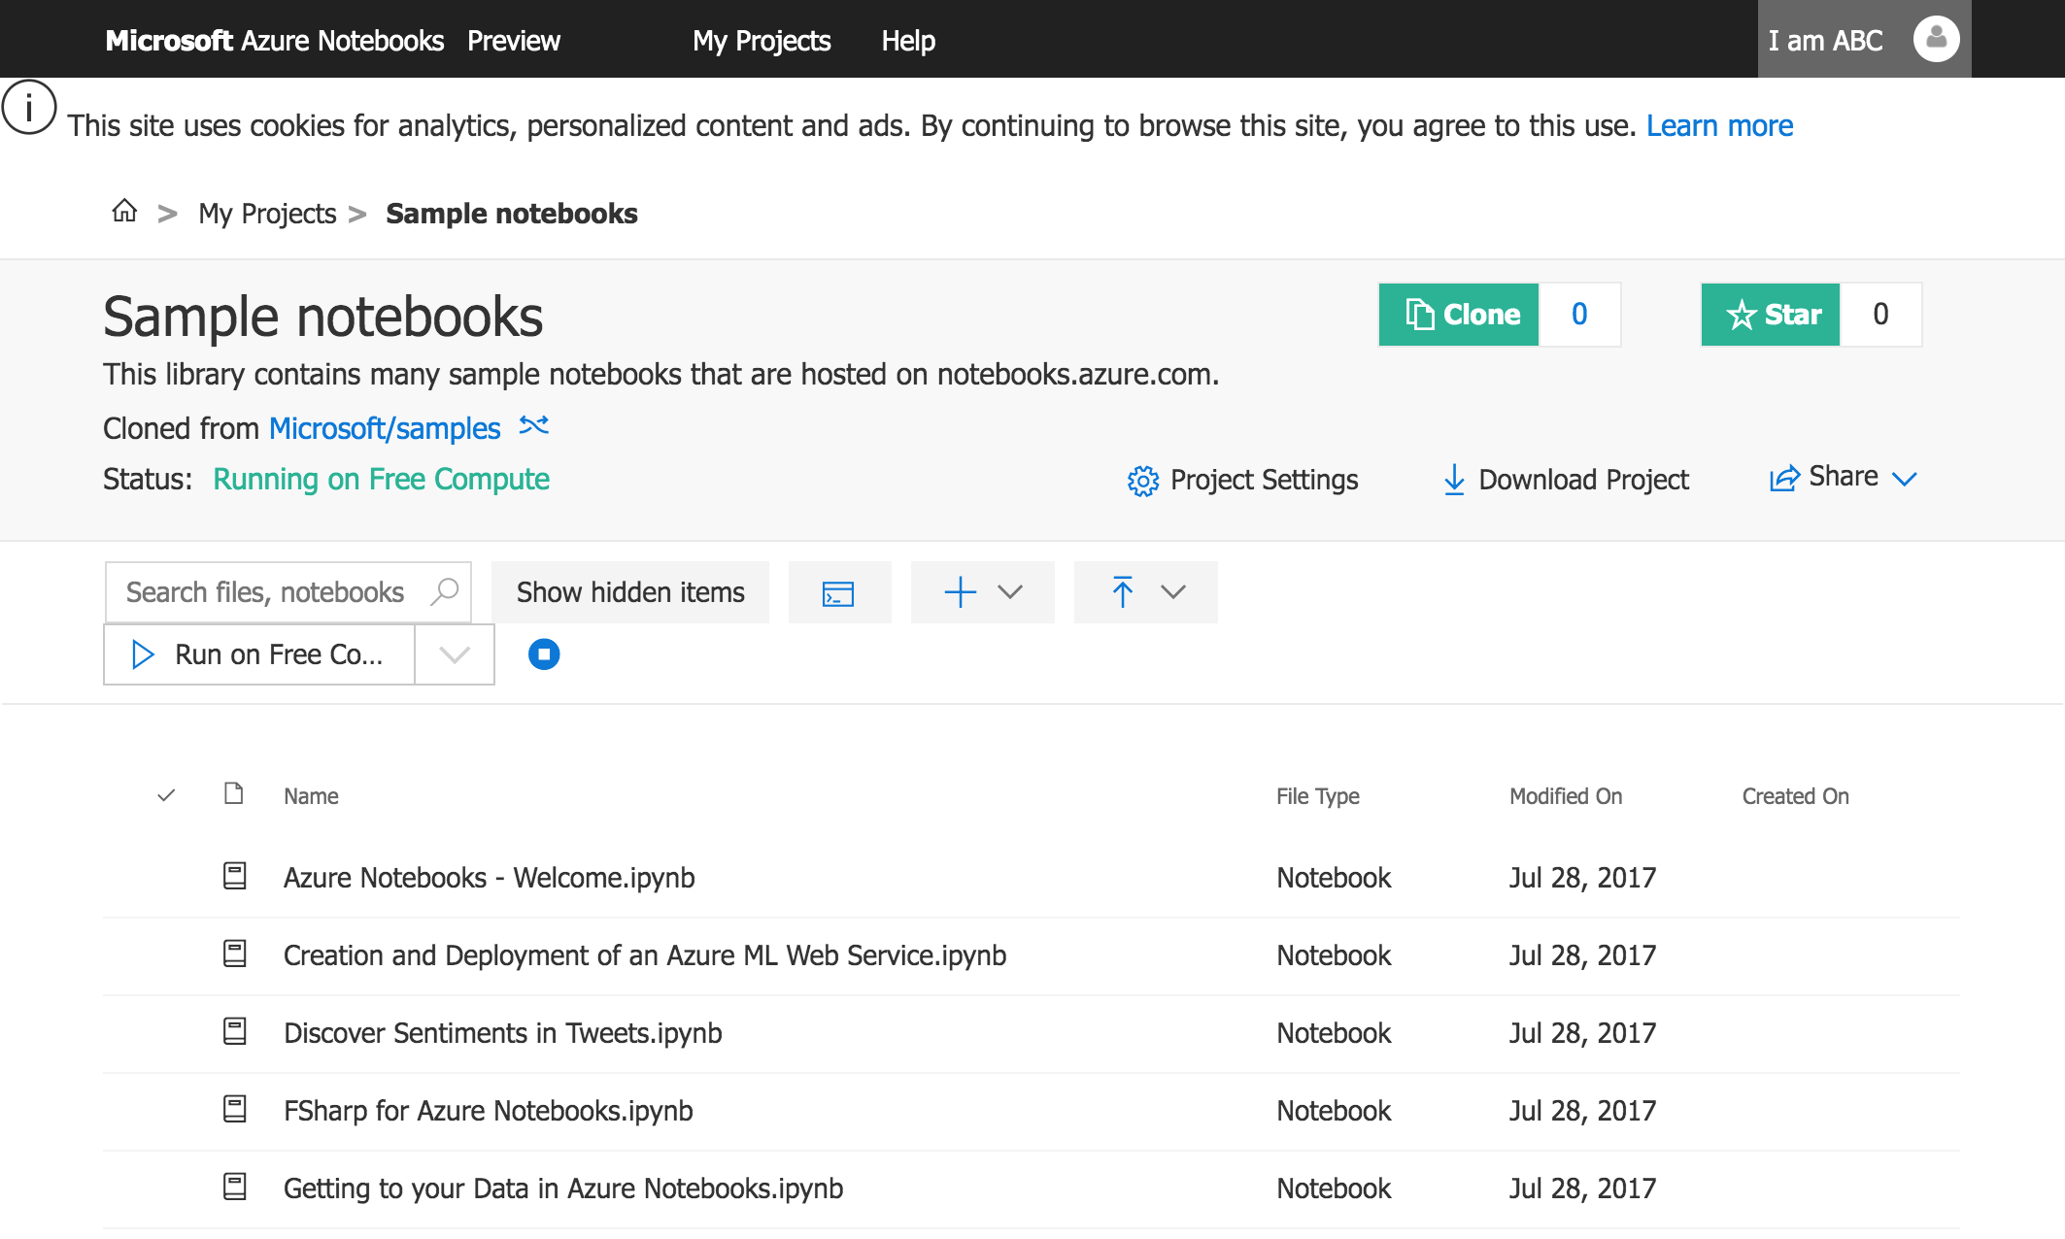Screen dimensions: 2065x1239
Task: Open the user avatar in the top bar
Action: pyautogui.click(x=1935, y=39)
